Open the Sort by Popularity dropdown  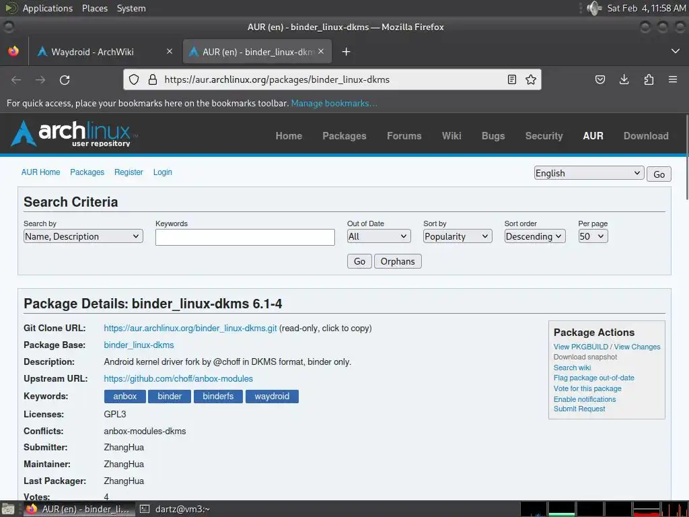(x=458, y=236)
